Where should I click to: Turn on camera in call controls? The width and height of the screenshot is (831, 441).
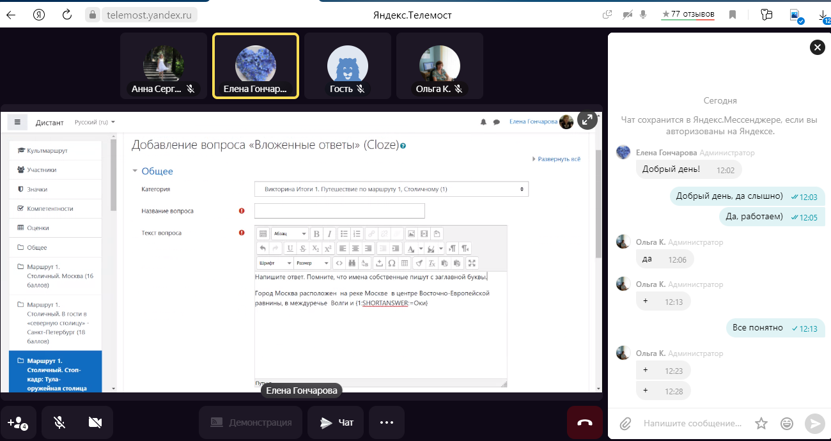(x=95, y=422)
